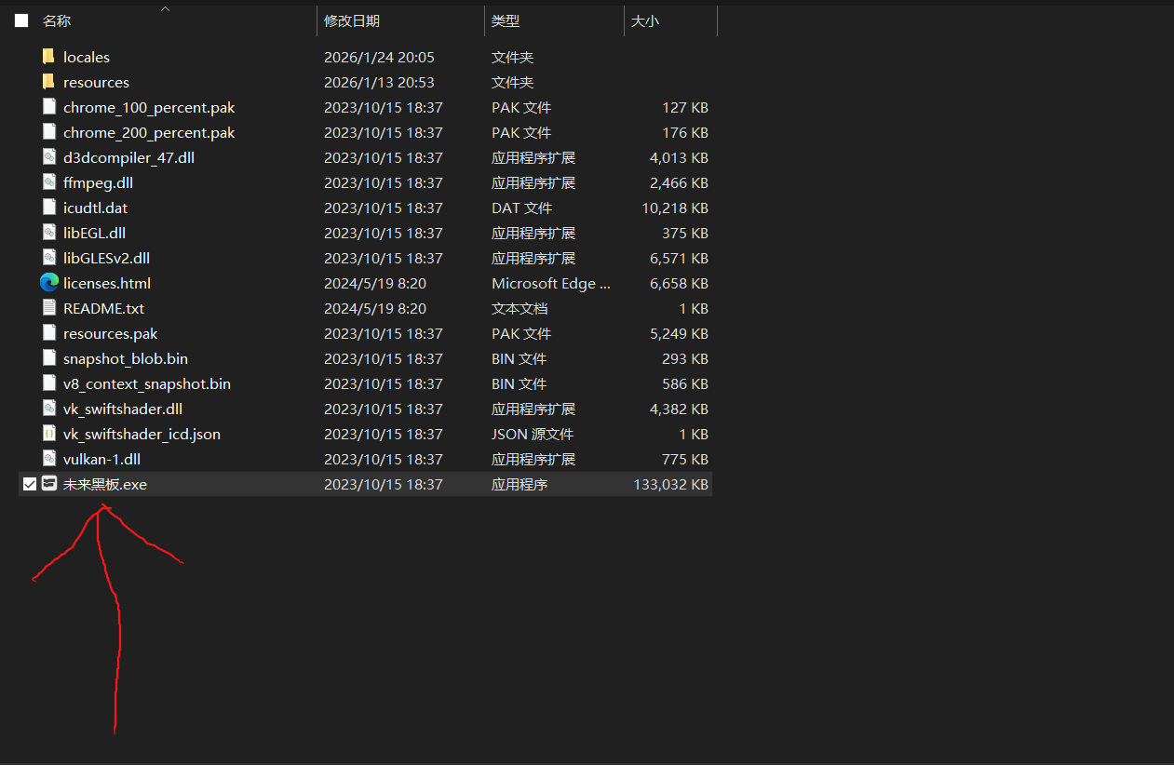
Task: Select the libGLESv2.dll file entry
Action: click(x=106, y=258)
